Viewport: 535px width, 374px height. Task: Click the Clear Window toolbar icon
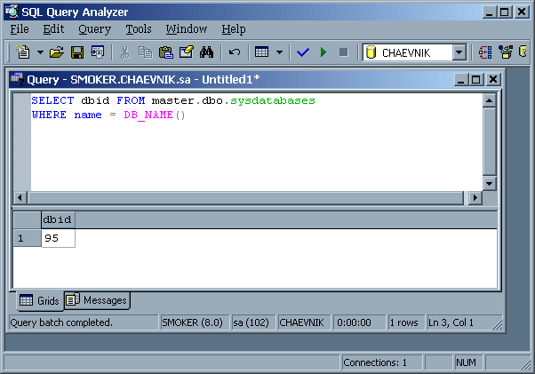coord(187,52)
